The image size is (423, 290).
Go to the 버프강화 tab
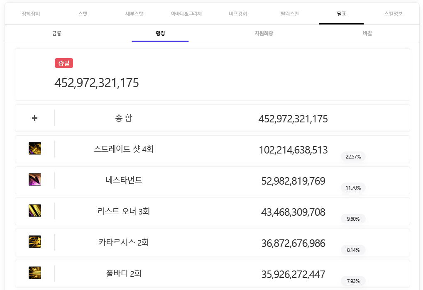click(238, 14)
